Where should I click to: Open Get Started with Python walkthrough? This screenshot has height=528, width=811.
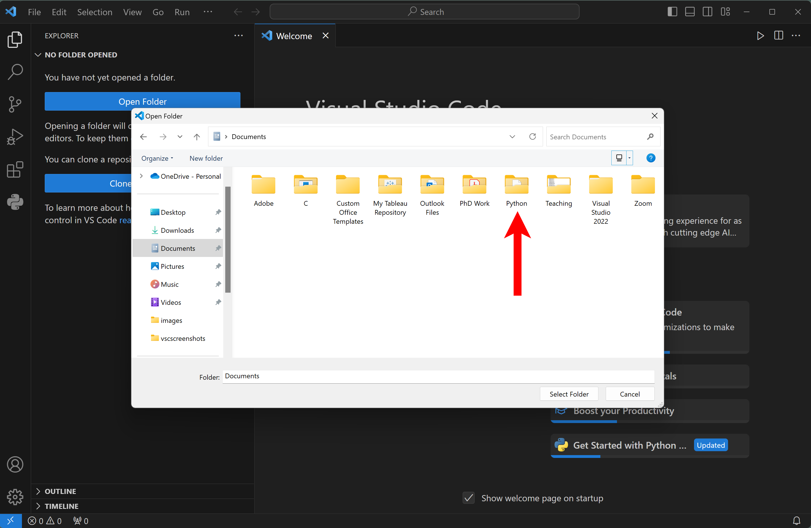(x=650, y=446)
